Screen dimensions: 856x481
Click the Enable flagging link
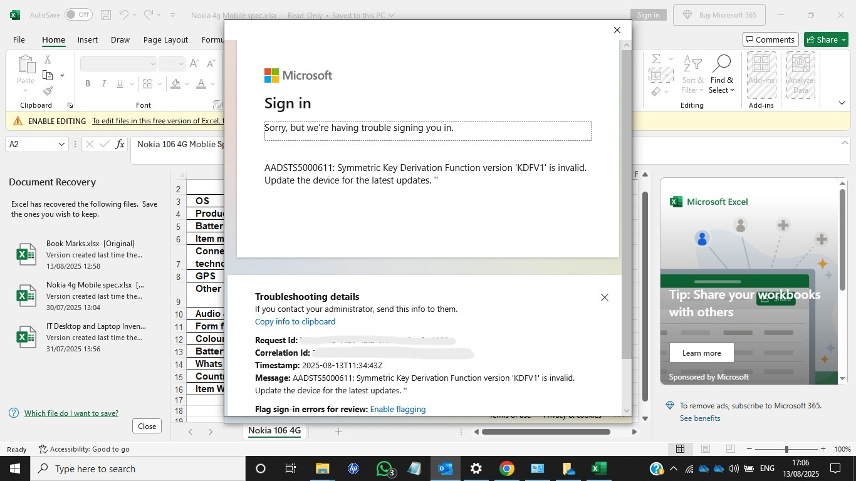click(398, 409)
